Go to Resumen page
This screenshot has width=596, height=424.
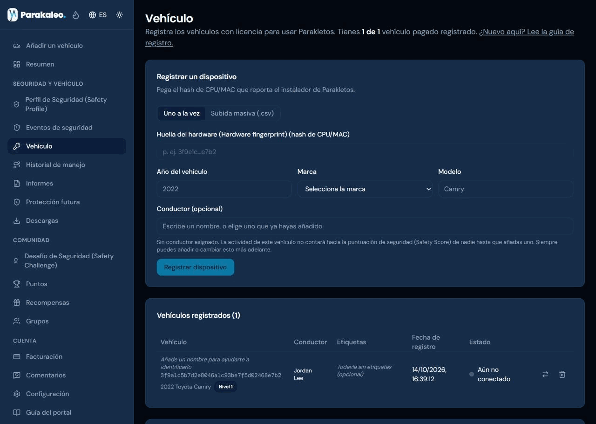click(x=67, y=64)
